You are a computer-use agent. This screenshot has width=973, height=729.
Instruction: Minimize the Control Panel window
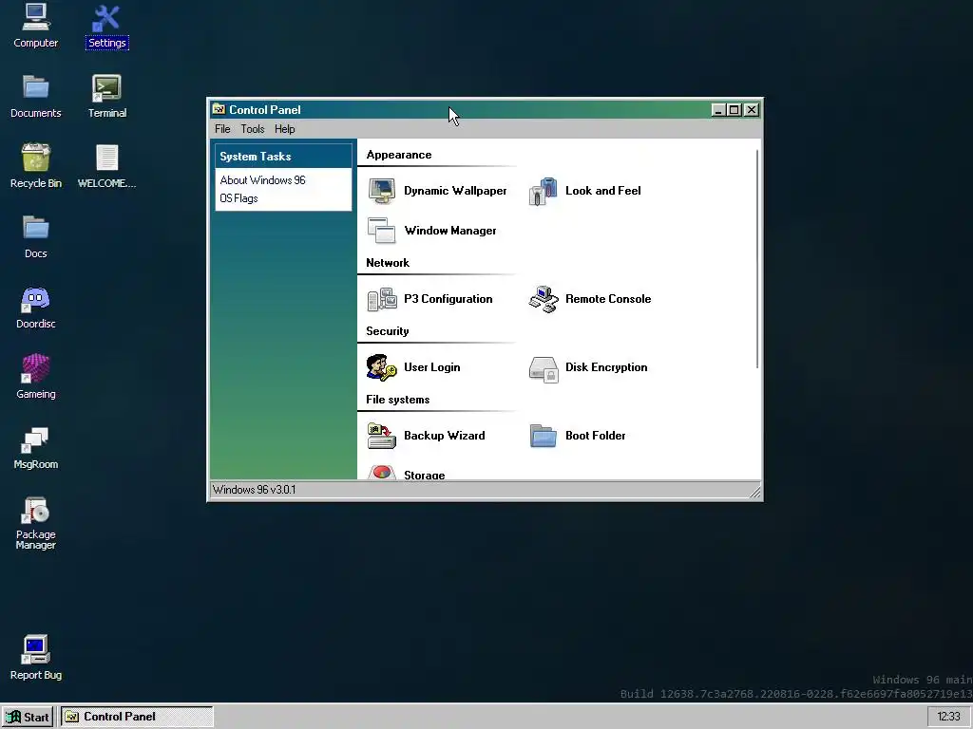pos(718,110)
